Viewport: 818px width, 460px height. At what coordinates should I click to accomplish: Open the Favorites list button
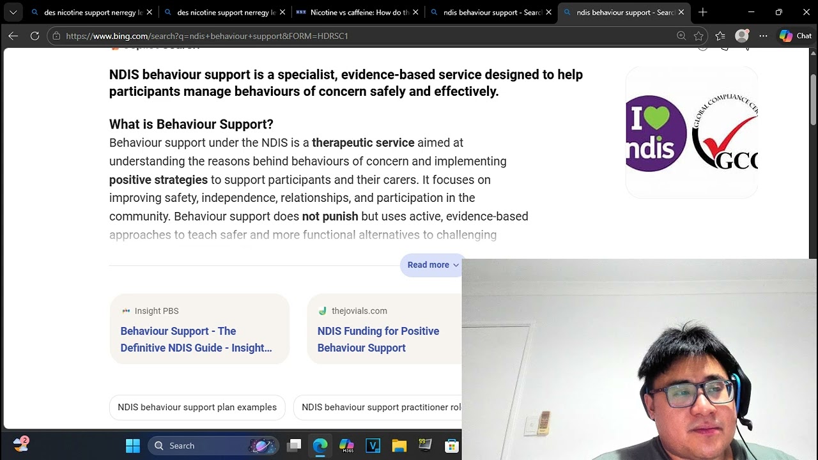pos(720,36)
